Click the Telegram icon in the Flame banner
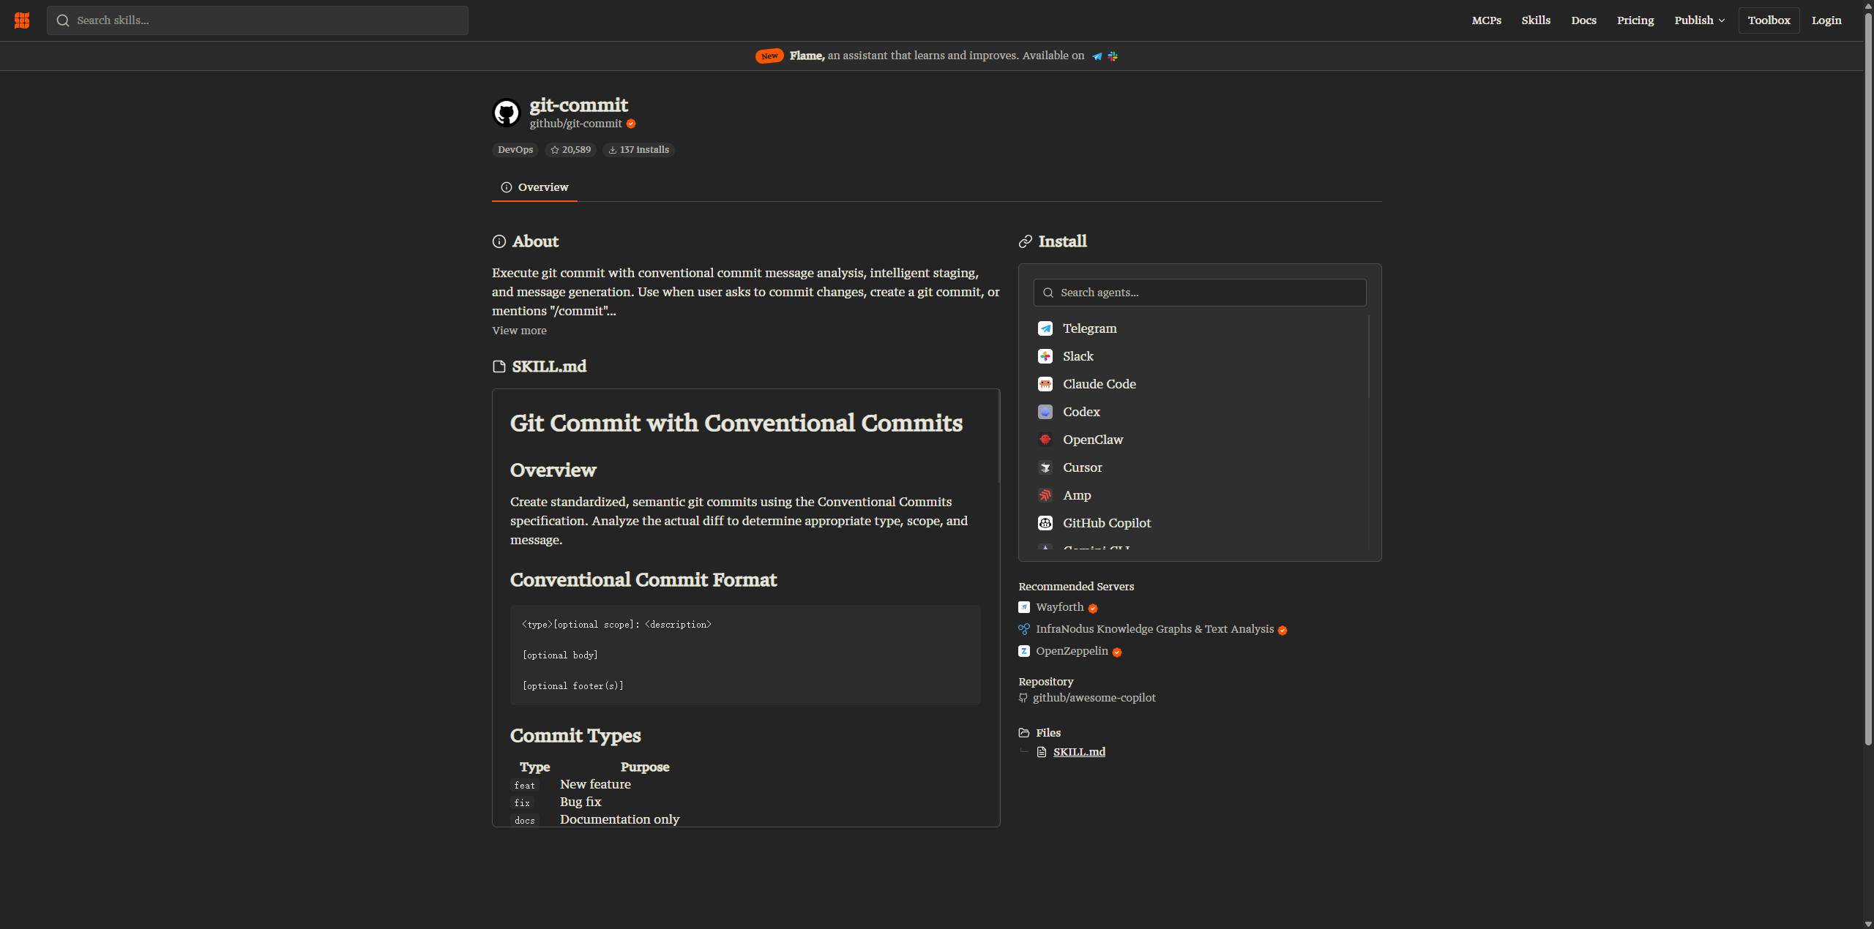The image size is (1874, 929). (x=1097, y=56)
